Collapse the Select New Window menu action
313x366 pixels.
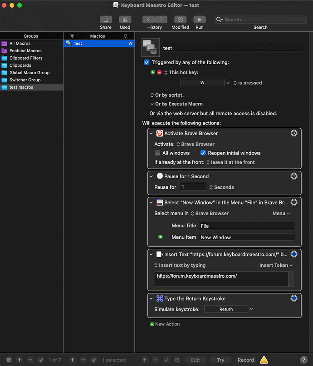151,203
